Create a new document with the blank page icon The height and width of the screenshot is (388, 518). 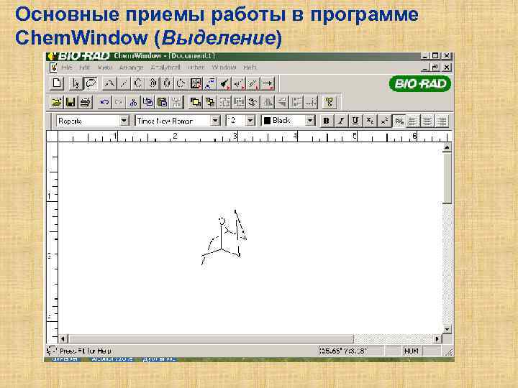click(x=57, y=83)
